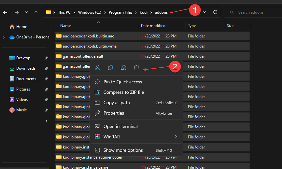Go up one folder level arrow
The width and height of the screenshot is (282, 169).
click(x=36, y=12)
